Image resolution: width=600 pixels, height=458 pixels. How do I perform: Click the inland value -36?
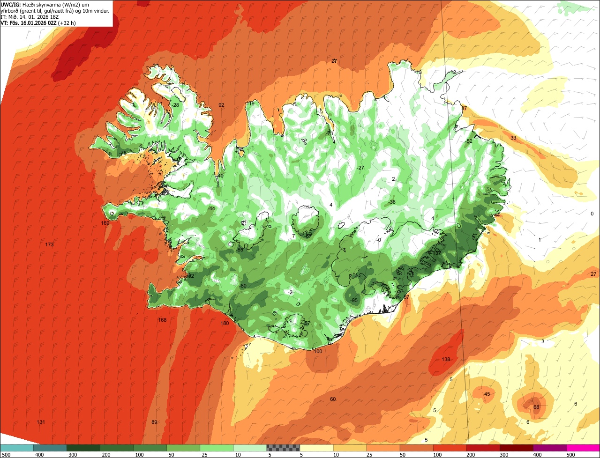click(392, 202)
